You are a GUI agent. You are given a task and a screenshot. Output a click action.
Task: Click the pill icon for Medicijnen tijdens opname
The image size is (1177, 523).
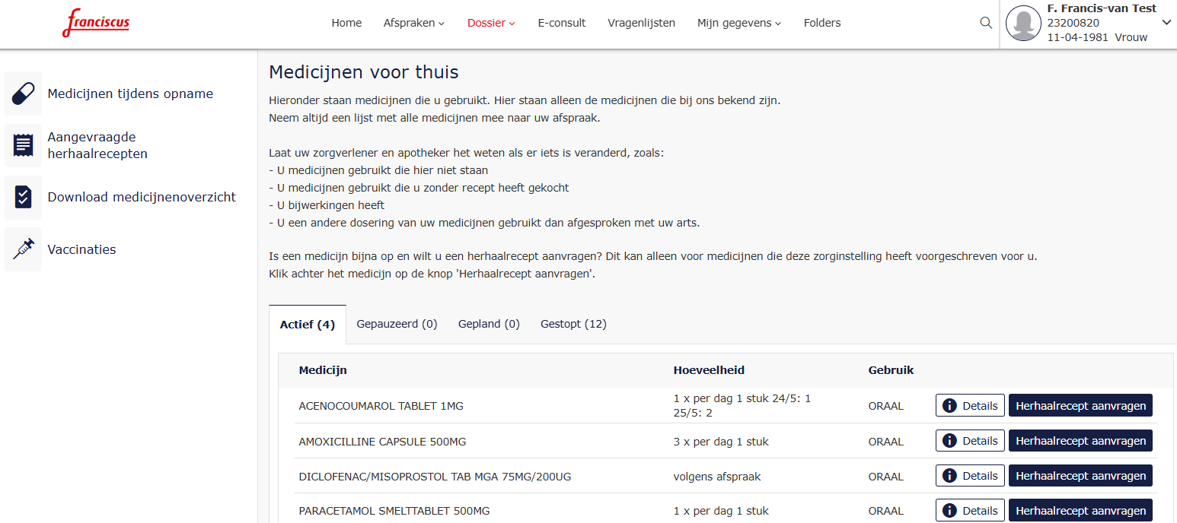[x=24, y=94]
